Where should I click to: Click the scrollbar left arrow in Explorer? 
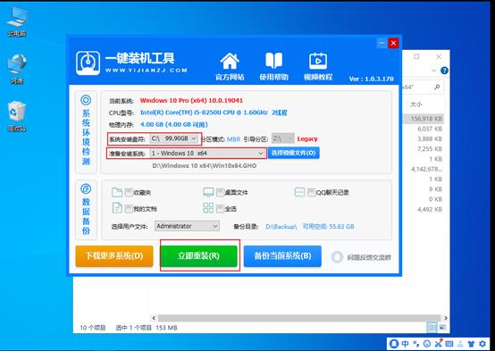(x=154, y=318)
